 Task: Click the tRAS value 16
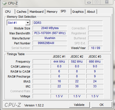[x=59, y=81]
